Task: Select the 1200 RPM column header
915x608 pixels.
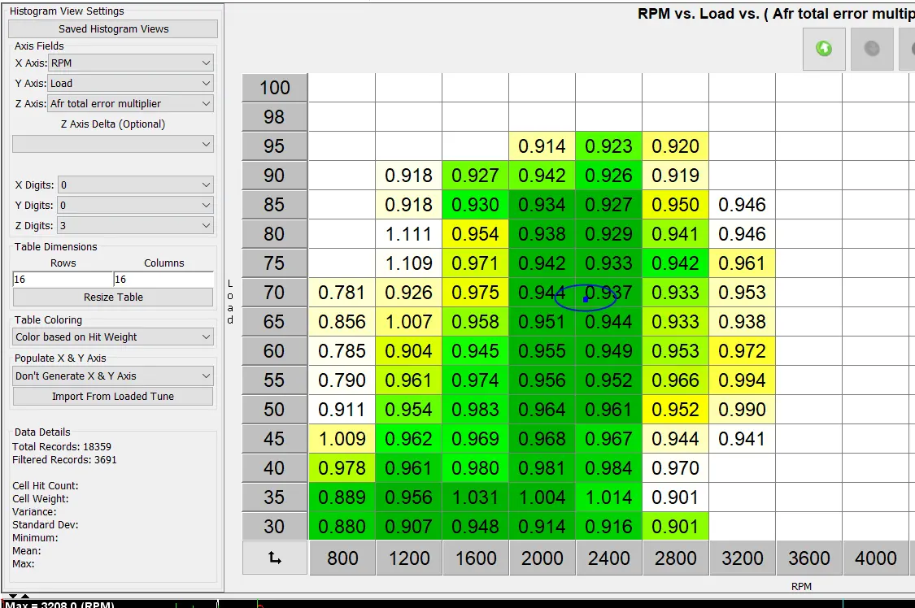Action: pos(409,558)
